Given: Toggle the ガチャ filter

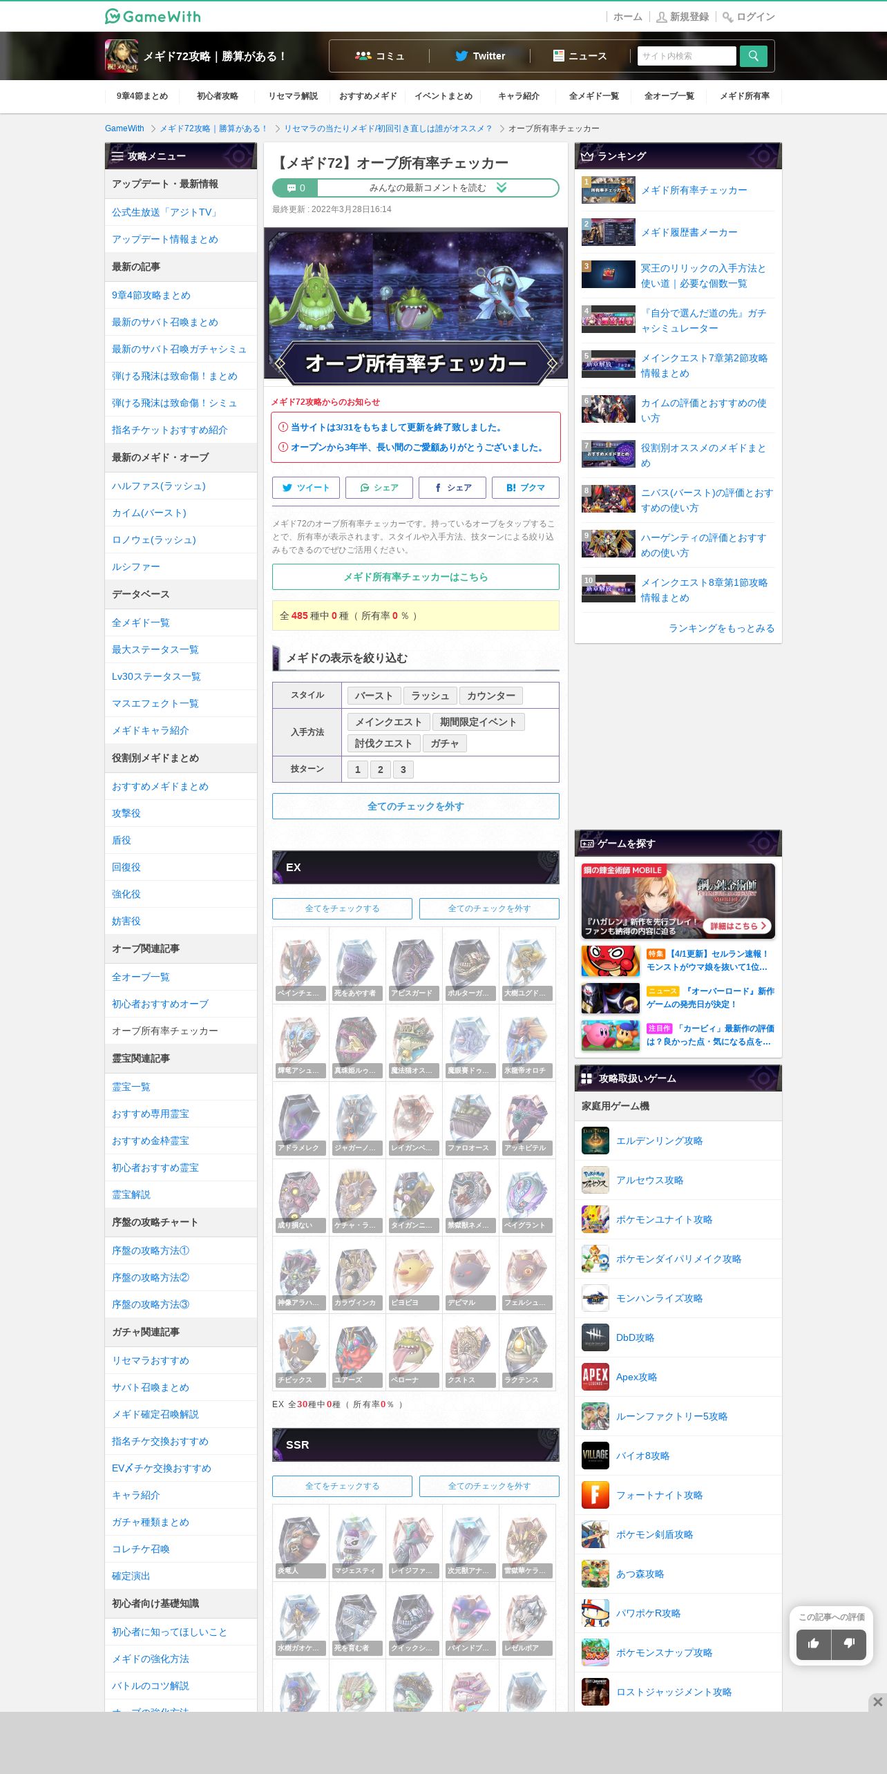Looking at the screenshot, I should 444,743.
